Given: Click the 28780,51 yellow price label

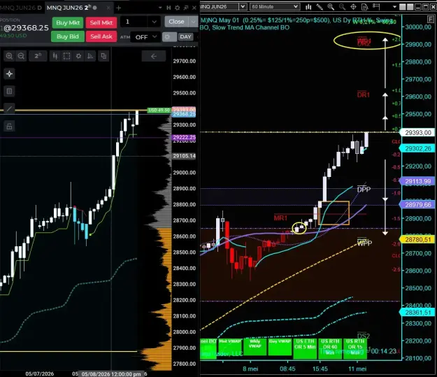Looking at the screenshot, I should [417, 239].
